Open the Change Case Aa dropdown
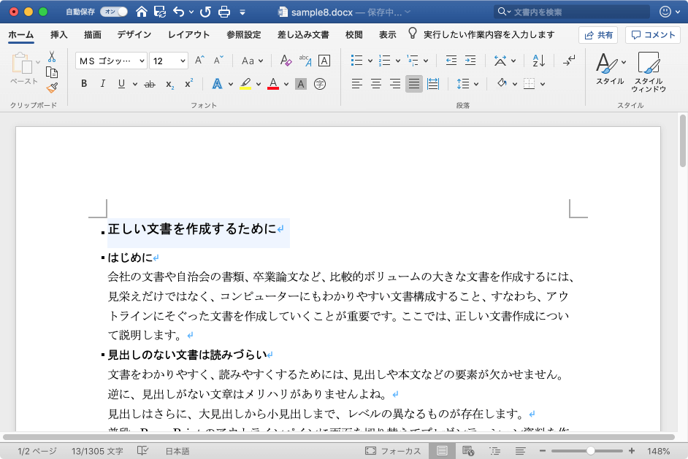 252,61
